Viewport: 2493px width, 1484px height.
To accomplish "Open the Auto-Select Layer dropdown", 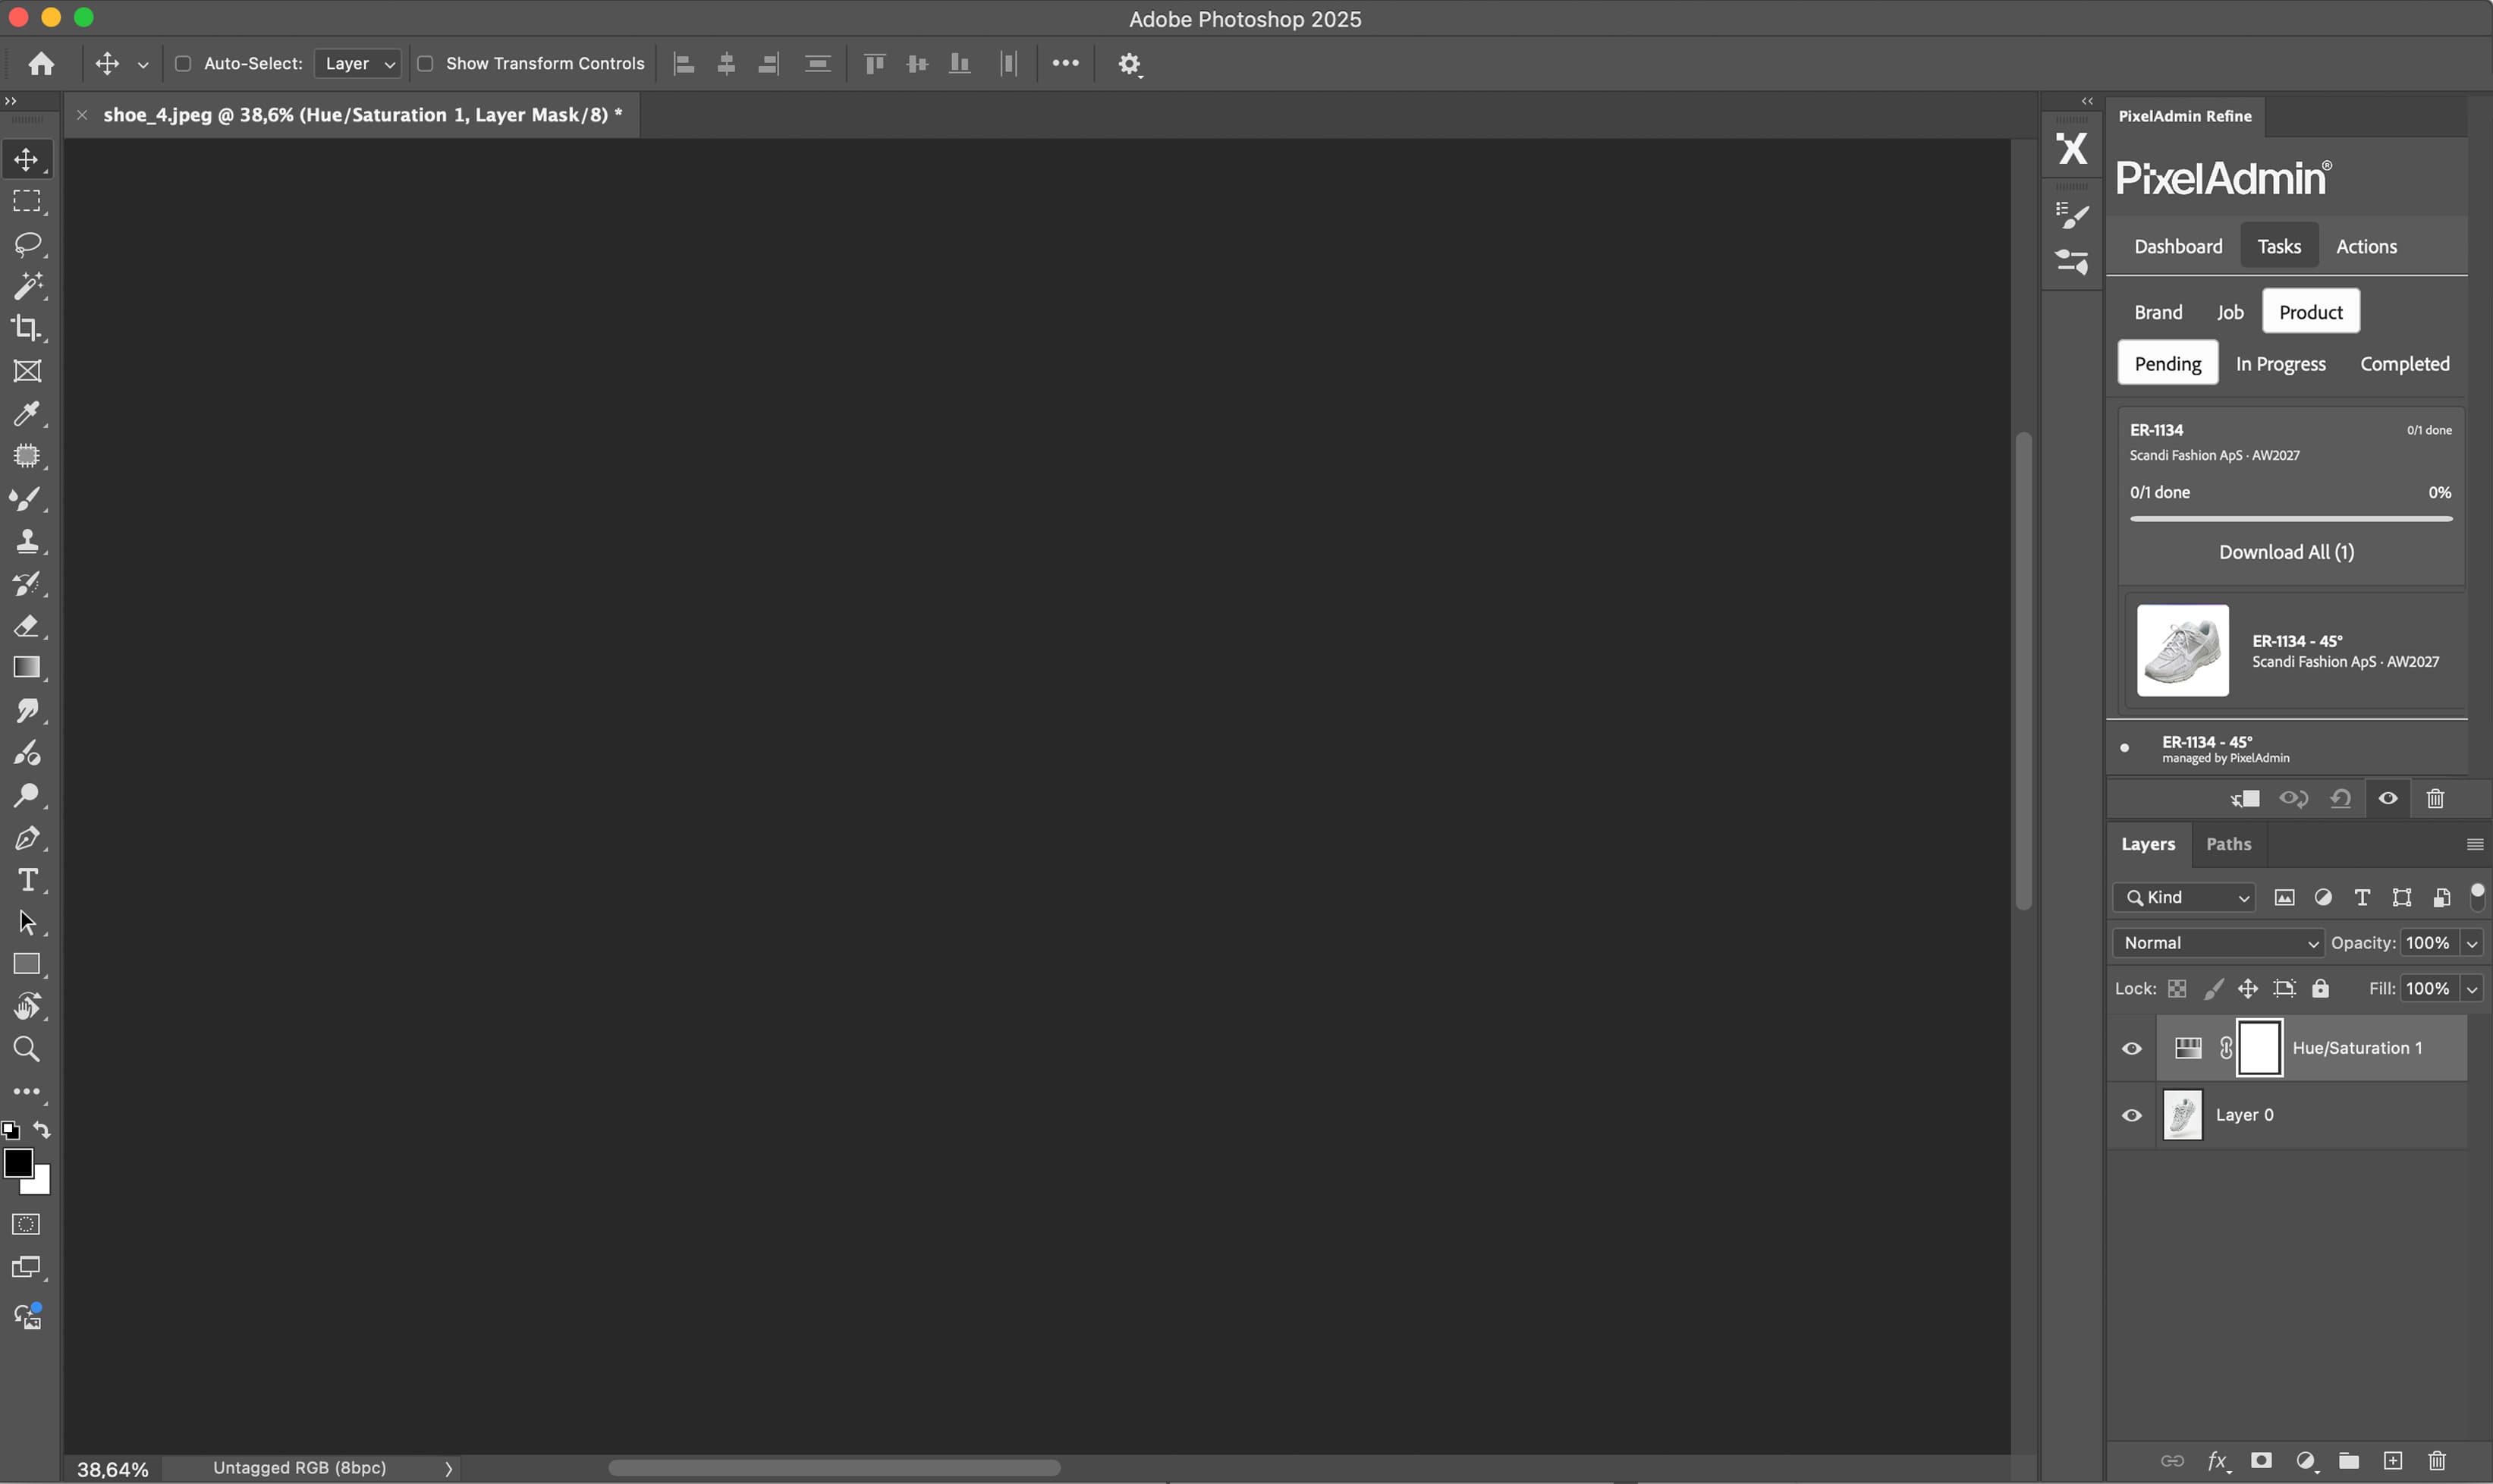I will point(358,63).
